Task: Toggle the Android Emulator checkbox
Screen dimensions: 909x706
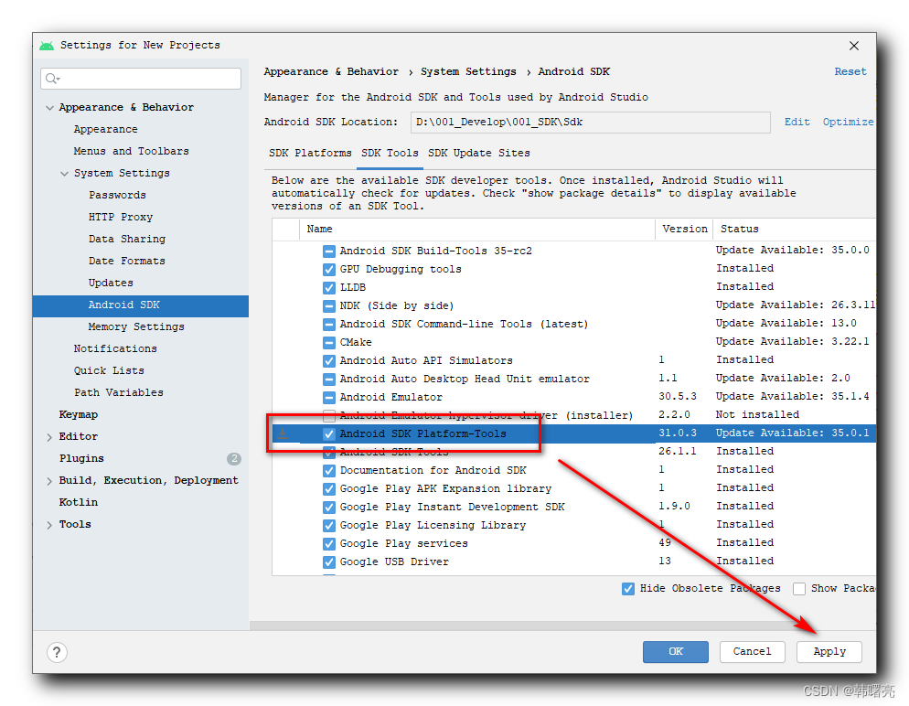Action: (328, 398)
